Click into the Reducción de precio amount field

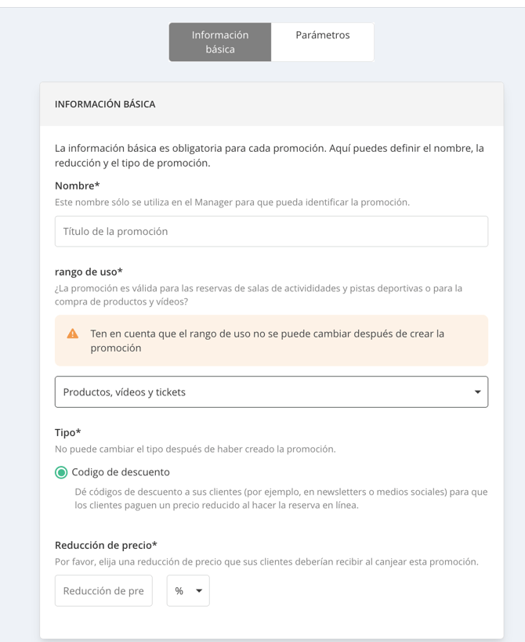pyautogui.click(x=103, y=591)
